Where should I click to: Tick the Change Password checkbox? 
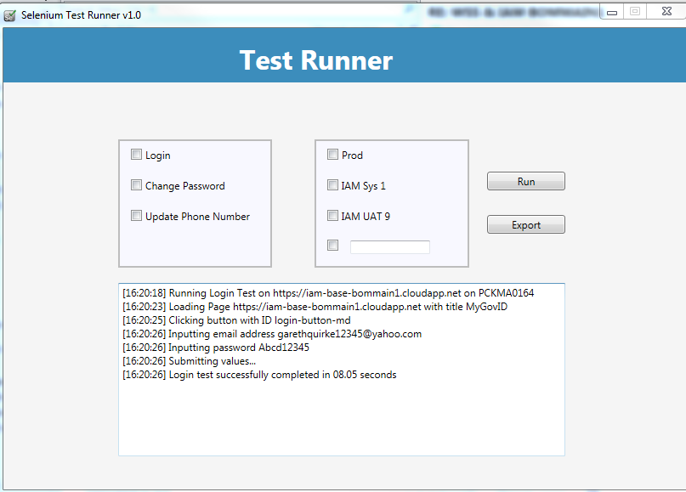tap(136, 185)
